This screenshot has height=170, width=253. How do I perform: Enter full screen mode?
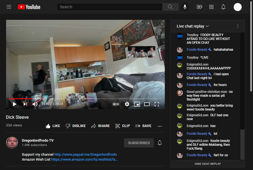pos(157,104)
